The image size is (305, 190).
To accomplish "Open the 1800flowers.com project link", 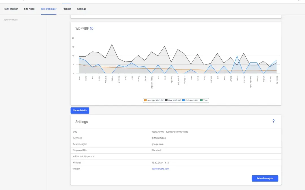I will pyautogui.click(x=160, y=169).
